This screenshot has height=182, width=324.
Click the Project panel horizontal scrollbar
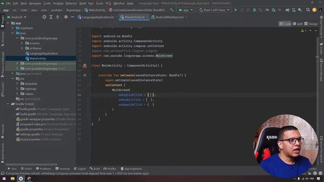pyautogui.click(x=31, y=164)
